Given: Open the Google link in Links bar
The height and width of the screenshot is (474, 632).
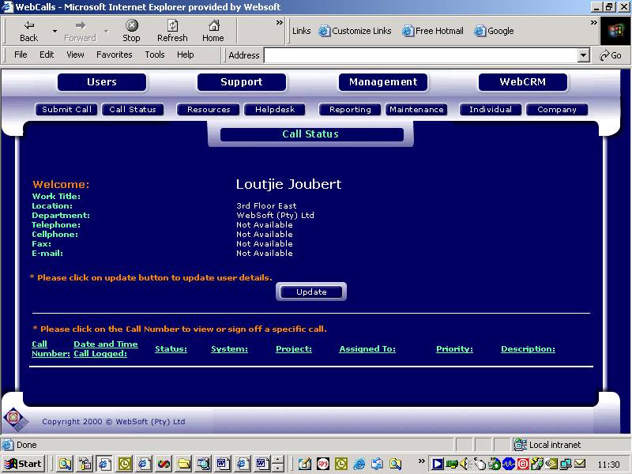Looking at the screenshot, I should 495,31.
